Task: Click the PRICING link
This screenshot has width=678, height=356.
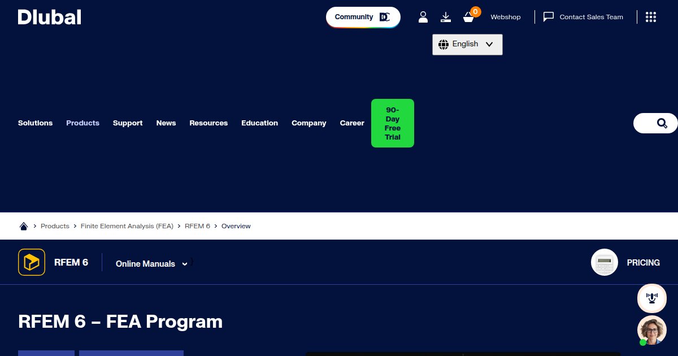Action: (644, 263)
